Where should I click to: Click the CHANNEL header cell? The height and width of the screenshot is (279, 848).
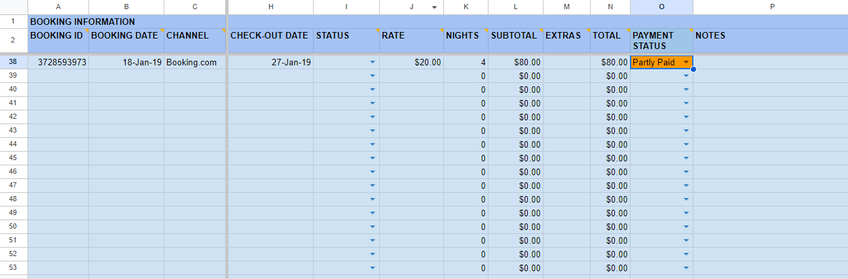194,41
